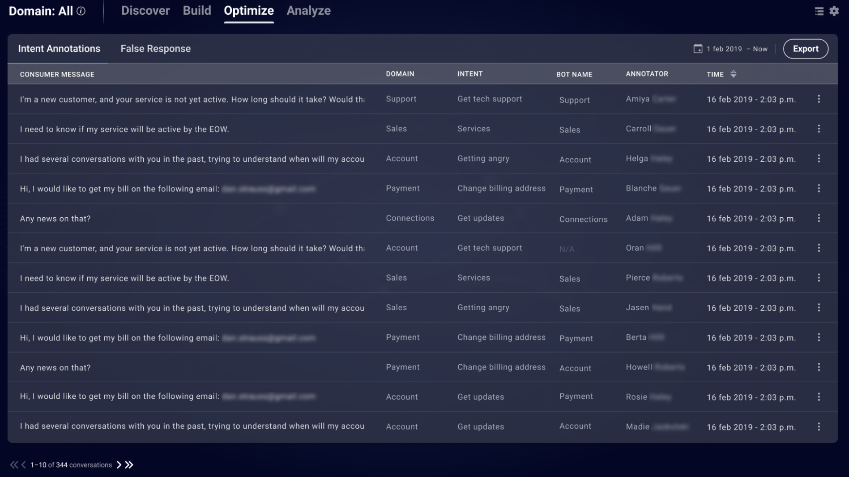Image resolution: width=849 pixels, height=477 pixels.
Task: Click the Domain: All selector
Action: coord(41,11)
